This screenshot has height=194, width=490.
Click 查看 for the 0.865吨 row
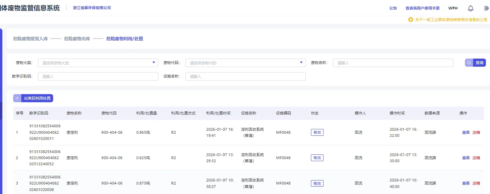[466, 132]
